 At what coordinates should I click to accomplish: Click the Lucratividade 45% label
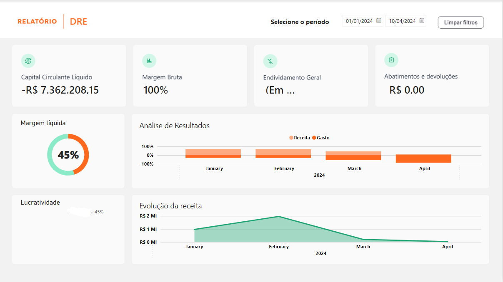coord(99,212)
